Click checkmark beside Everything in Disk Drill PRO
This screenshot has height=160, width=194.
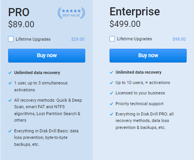tap(111, 114)
